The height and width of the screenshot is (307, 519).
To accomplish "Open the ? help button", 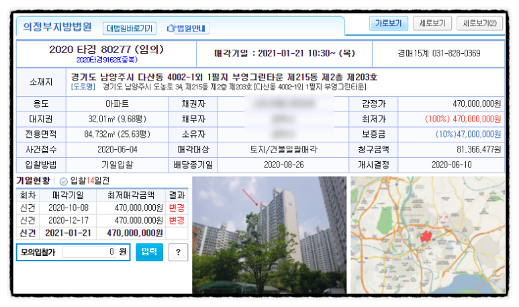I will (178, 253).
